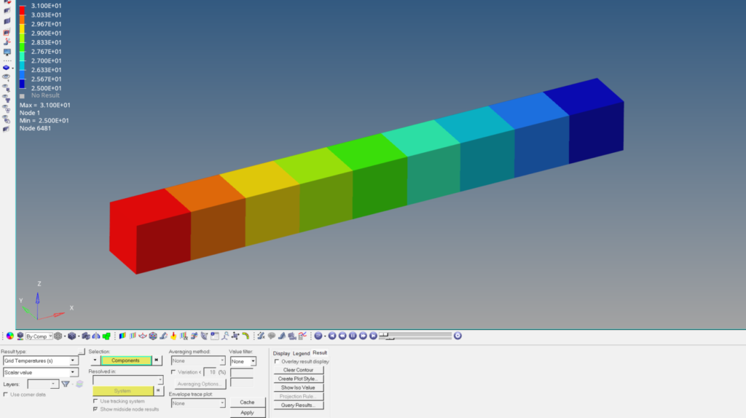Viewport: 746px width, 418px height.
Task: Click the speech bubble notes icon
Action: (271, 336)
